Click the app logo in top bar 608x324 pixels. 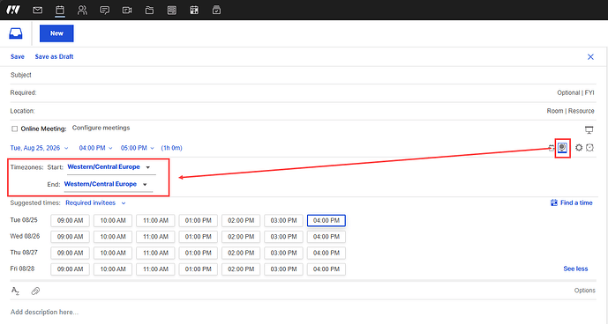[x=13, y=10]
